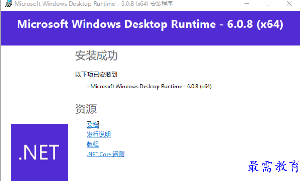The image size is (304, 181).
Task: Click the purple banner title text
Action: tap(150, 24)
